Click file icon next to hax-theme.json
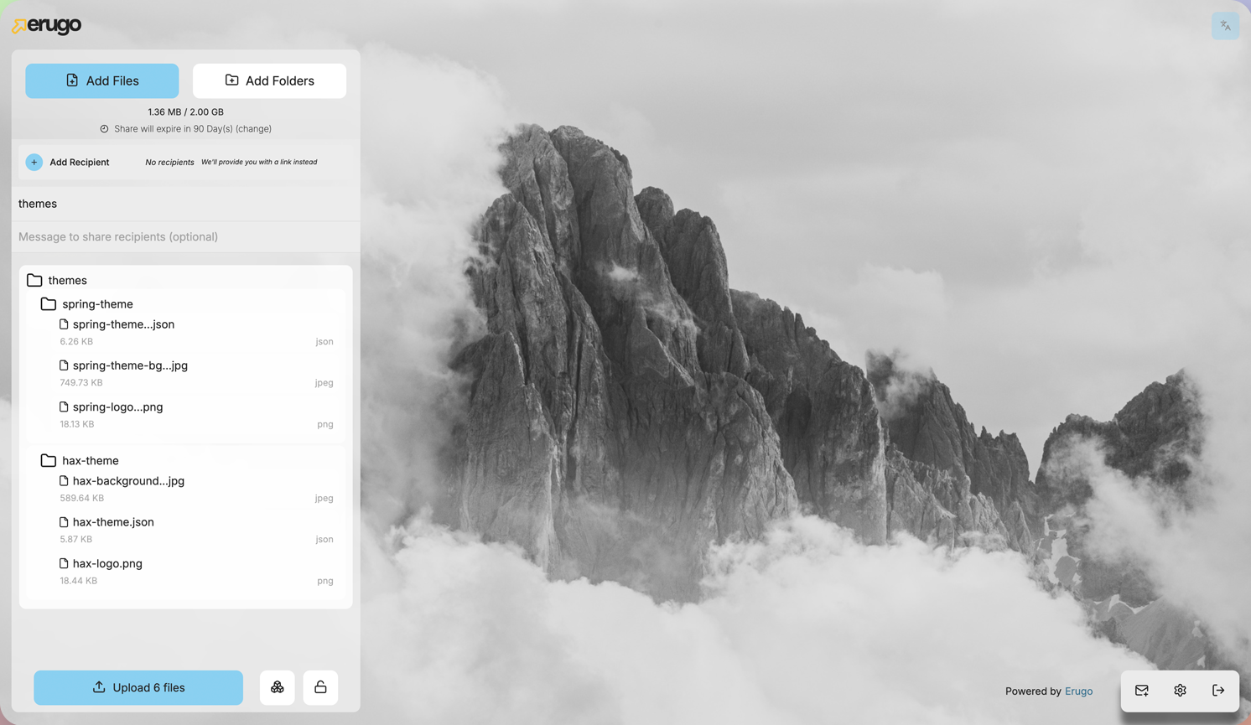 64,522
